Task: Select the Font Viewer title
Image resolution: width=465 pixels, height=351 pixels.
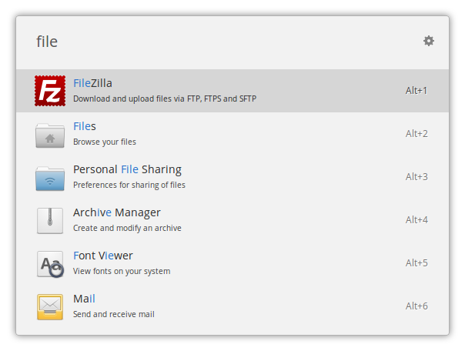Action: point(103,256)
